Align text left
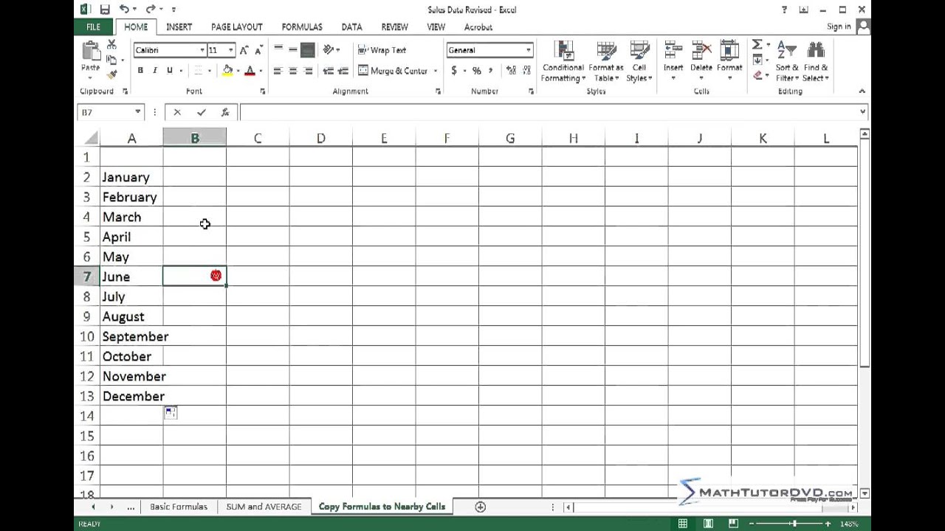The image size is (945, 531). (278, 71)
